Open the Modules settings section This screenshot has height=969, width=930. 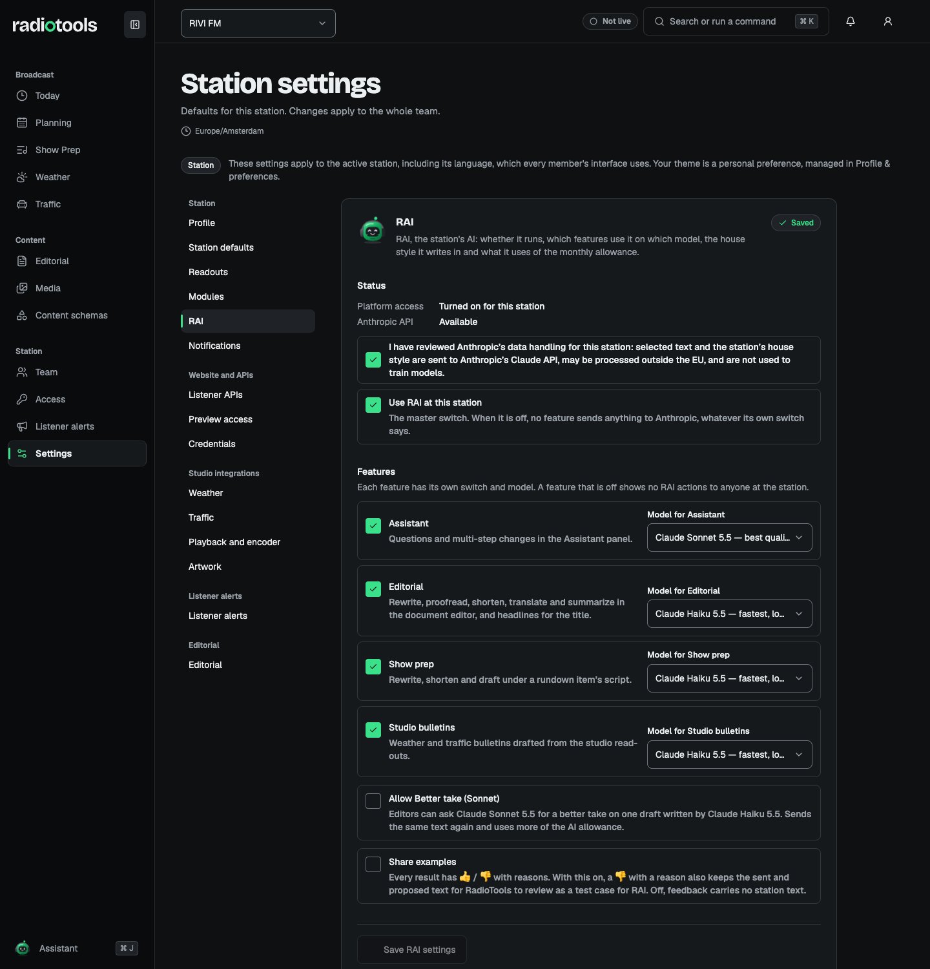248,297
